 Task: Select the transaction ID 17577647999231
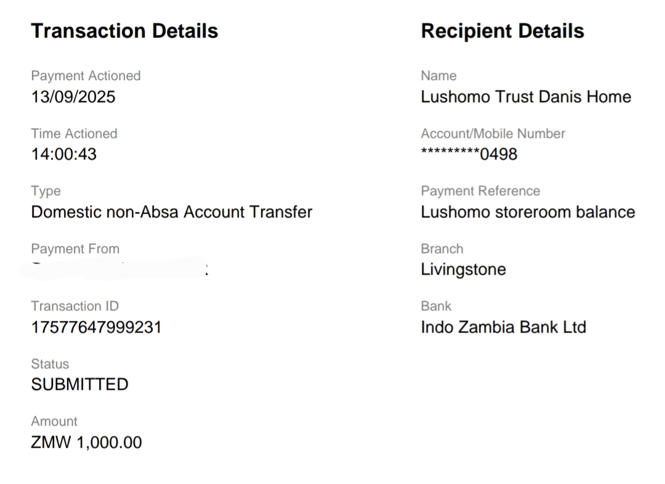(x=96, y=327)
